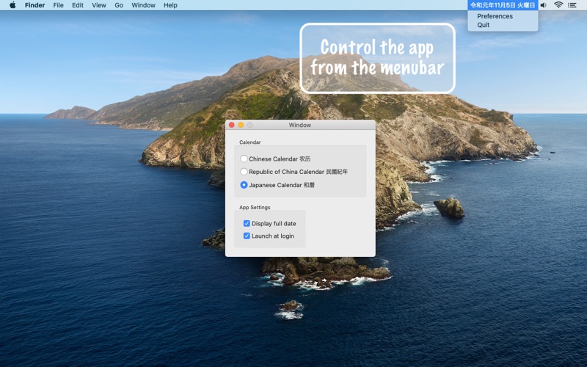Screen dimensions: 587x367
Task: Open the Apple menu
Action: pos(12,5)
